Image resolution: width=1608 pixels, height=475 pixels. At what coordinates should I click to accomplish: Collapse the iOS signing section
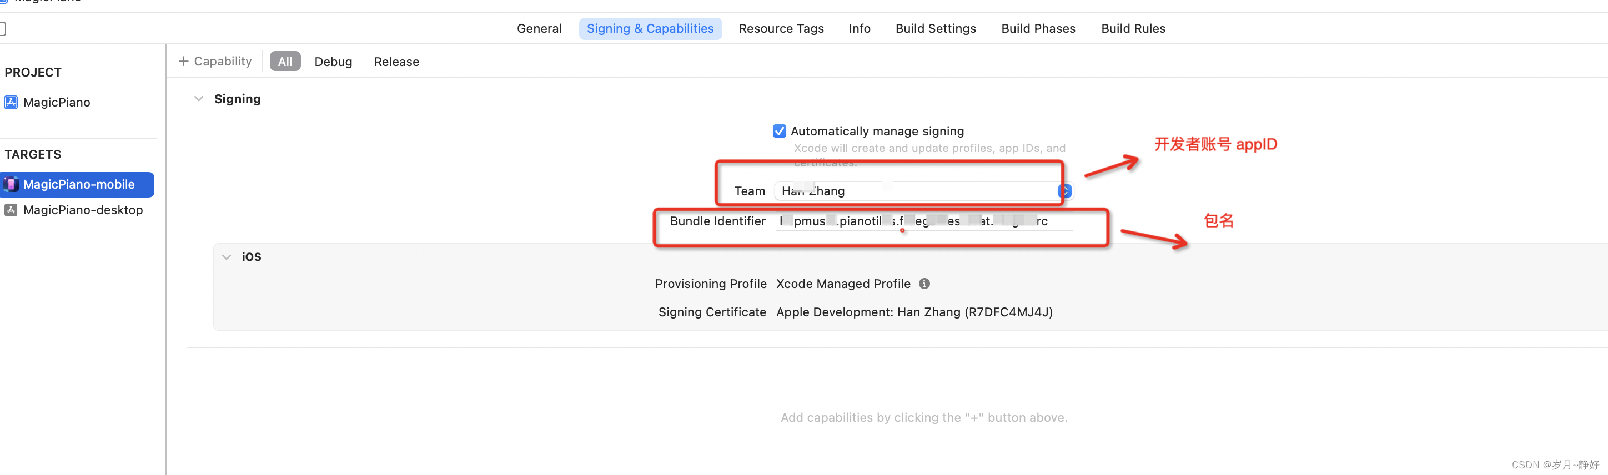226,257
